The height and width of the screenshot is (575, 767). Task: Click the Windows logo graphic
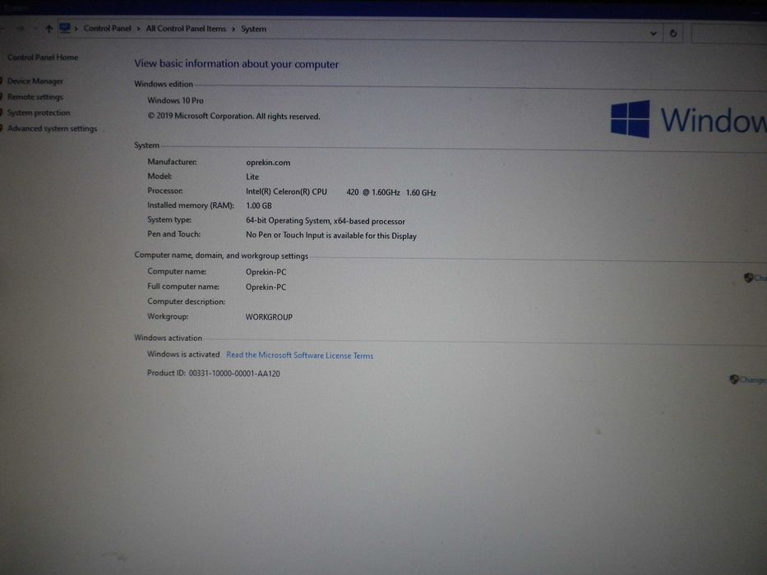(630, 119)
